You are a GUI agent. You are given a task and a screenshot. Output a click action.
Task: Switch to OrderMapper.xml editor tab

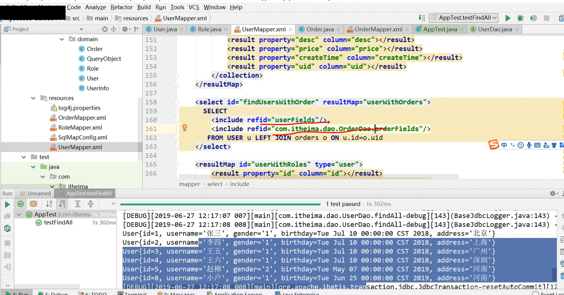pyautogui.click(x=378, y=29)
